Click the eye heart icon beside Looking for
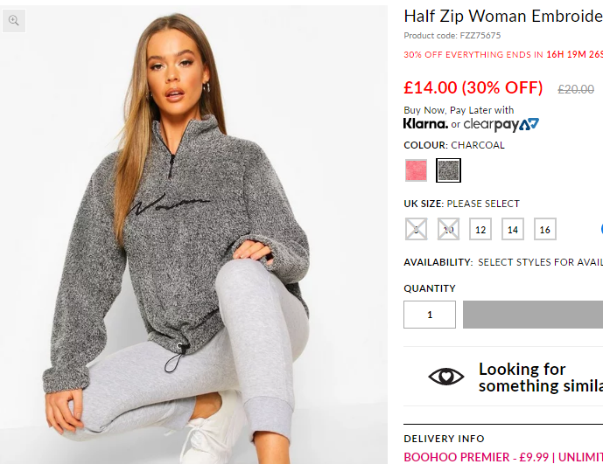 446,376
